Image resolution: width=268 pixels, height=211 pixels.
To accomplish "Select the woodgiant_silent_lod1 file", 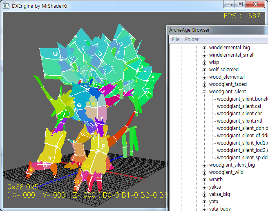I will (x=242, y=143).
